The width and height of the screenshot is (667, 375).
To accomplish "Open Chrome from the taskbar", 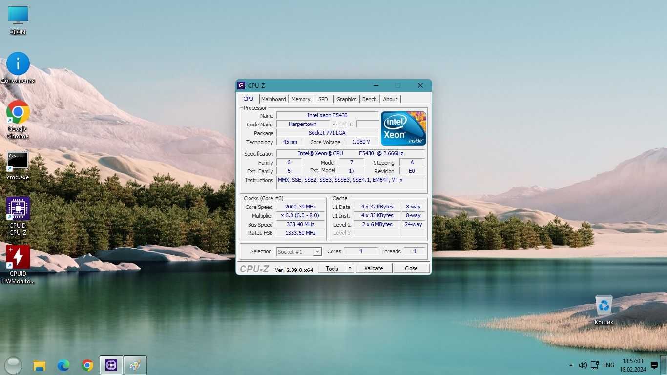I will (87, 365).
